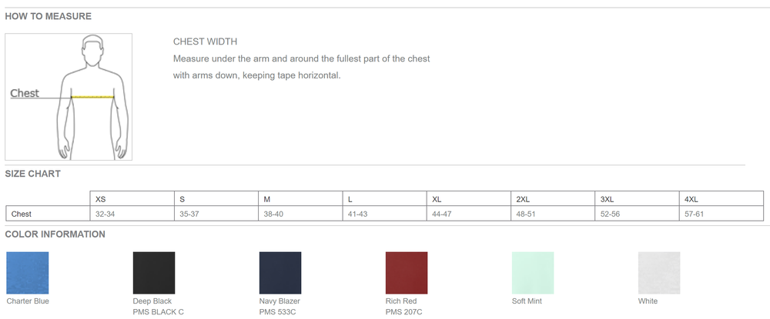
Task: Click the L size header cell
Action: [x=383, y=199]
